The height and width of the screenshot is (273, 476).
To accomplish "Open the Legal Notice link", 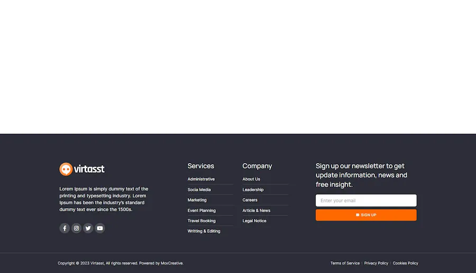I will (x=254, y=221).
